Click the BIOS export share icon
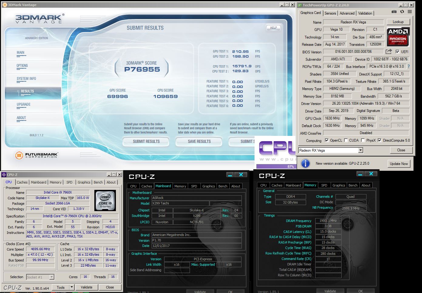This screenshot has width=422, height=293. pos(389,52)
